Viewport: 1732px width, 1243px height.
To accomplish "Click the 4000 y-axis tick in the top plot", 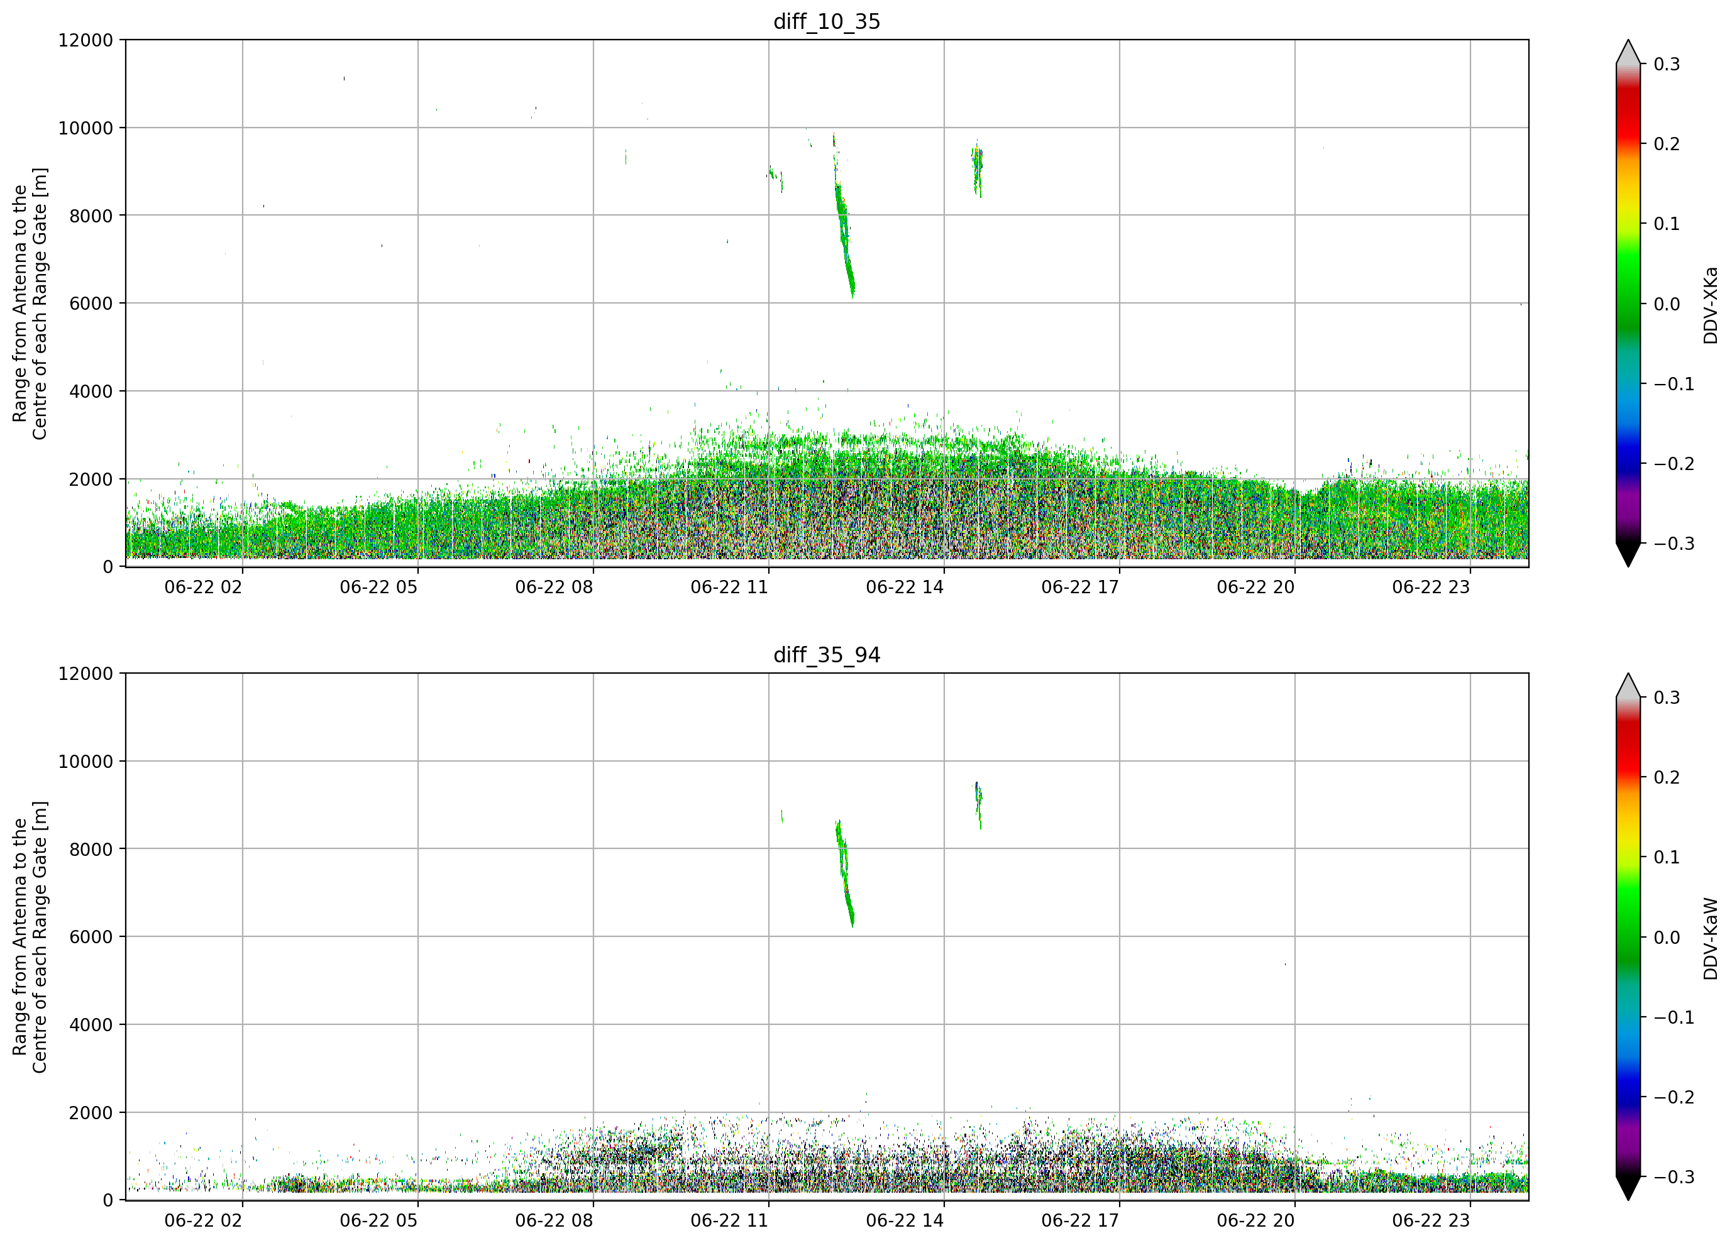I will point(91,392).
